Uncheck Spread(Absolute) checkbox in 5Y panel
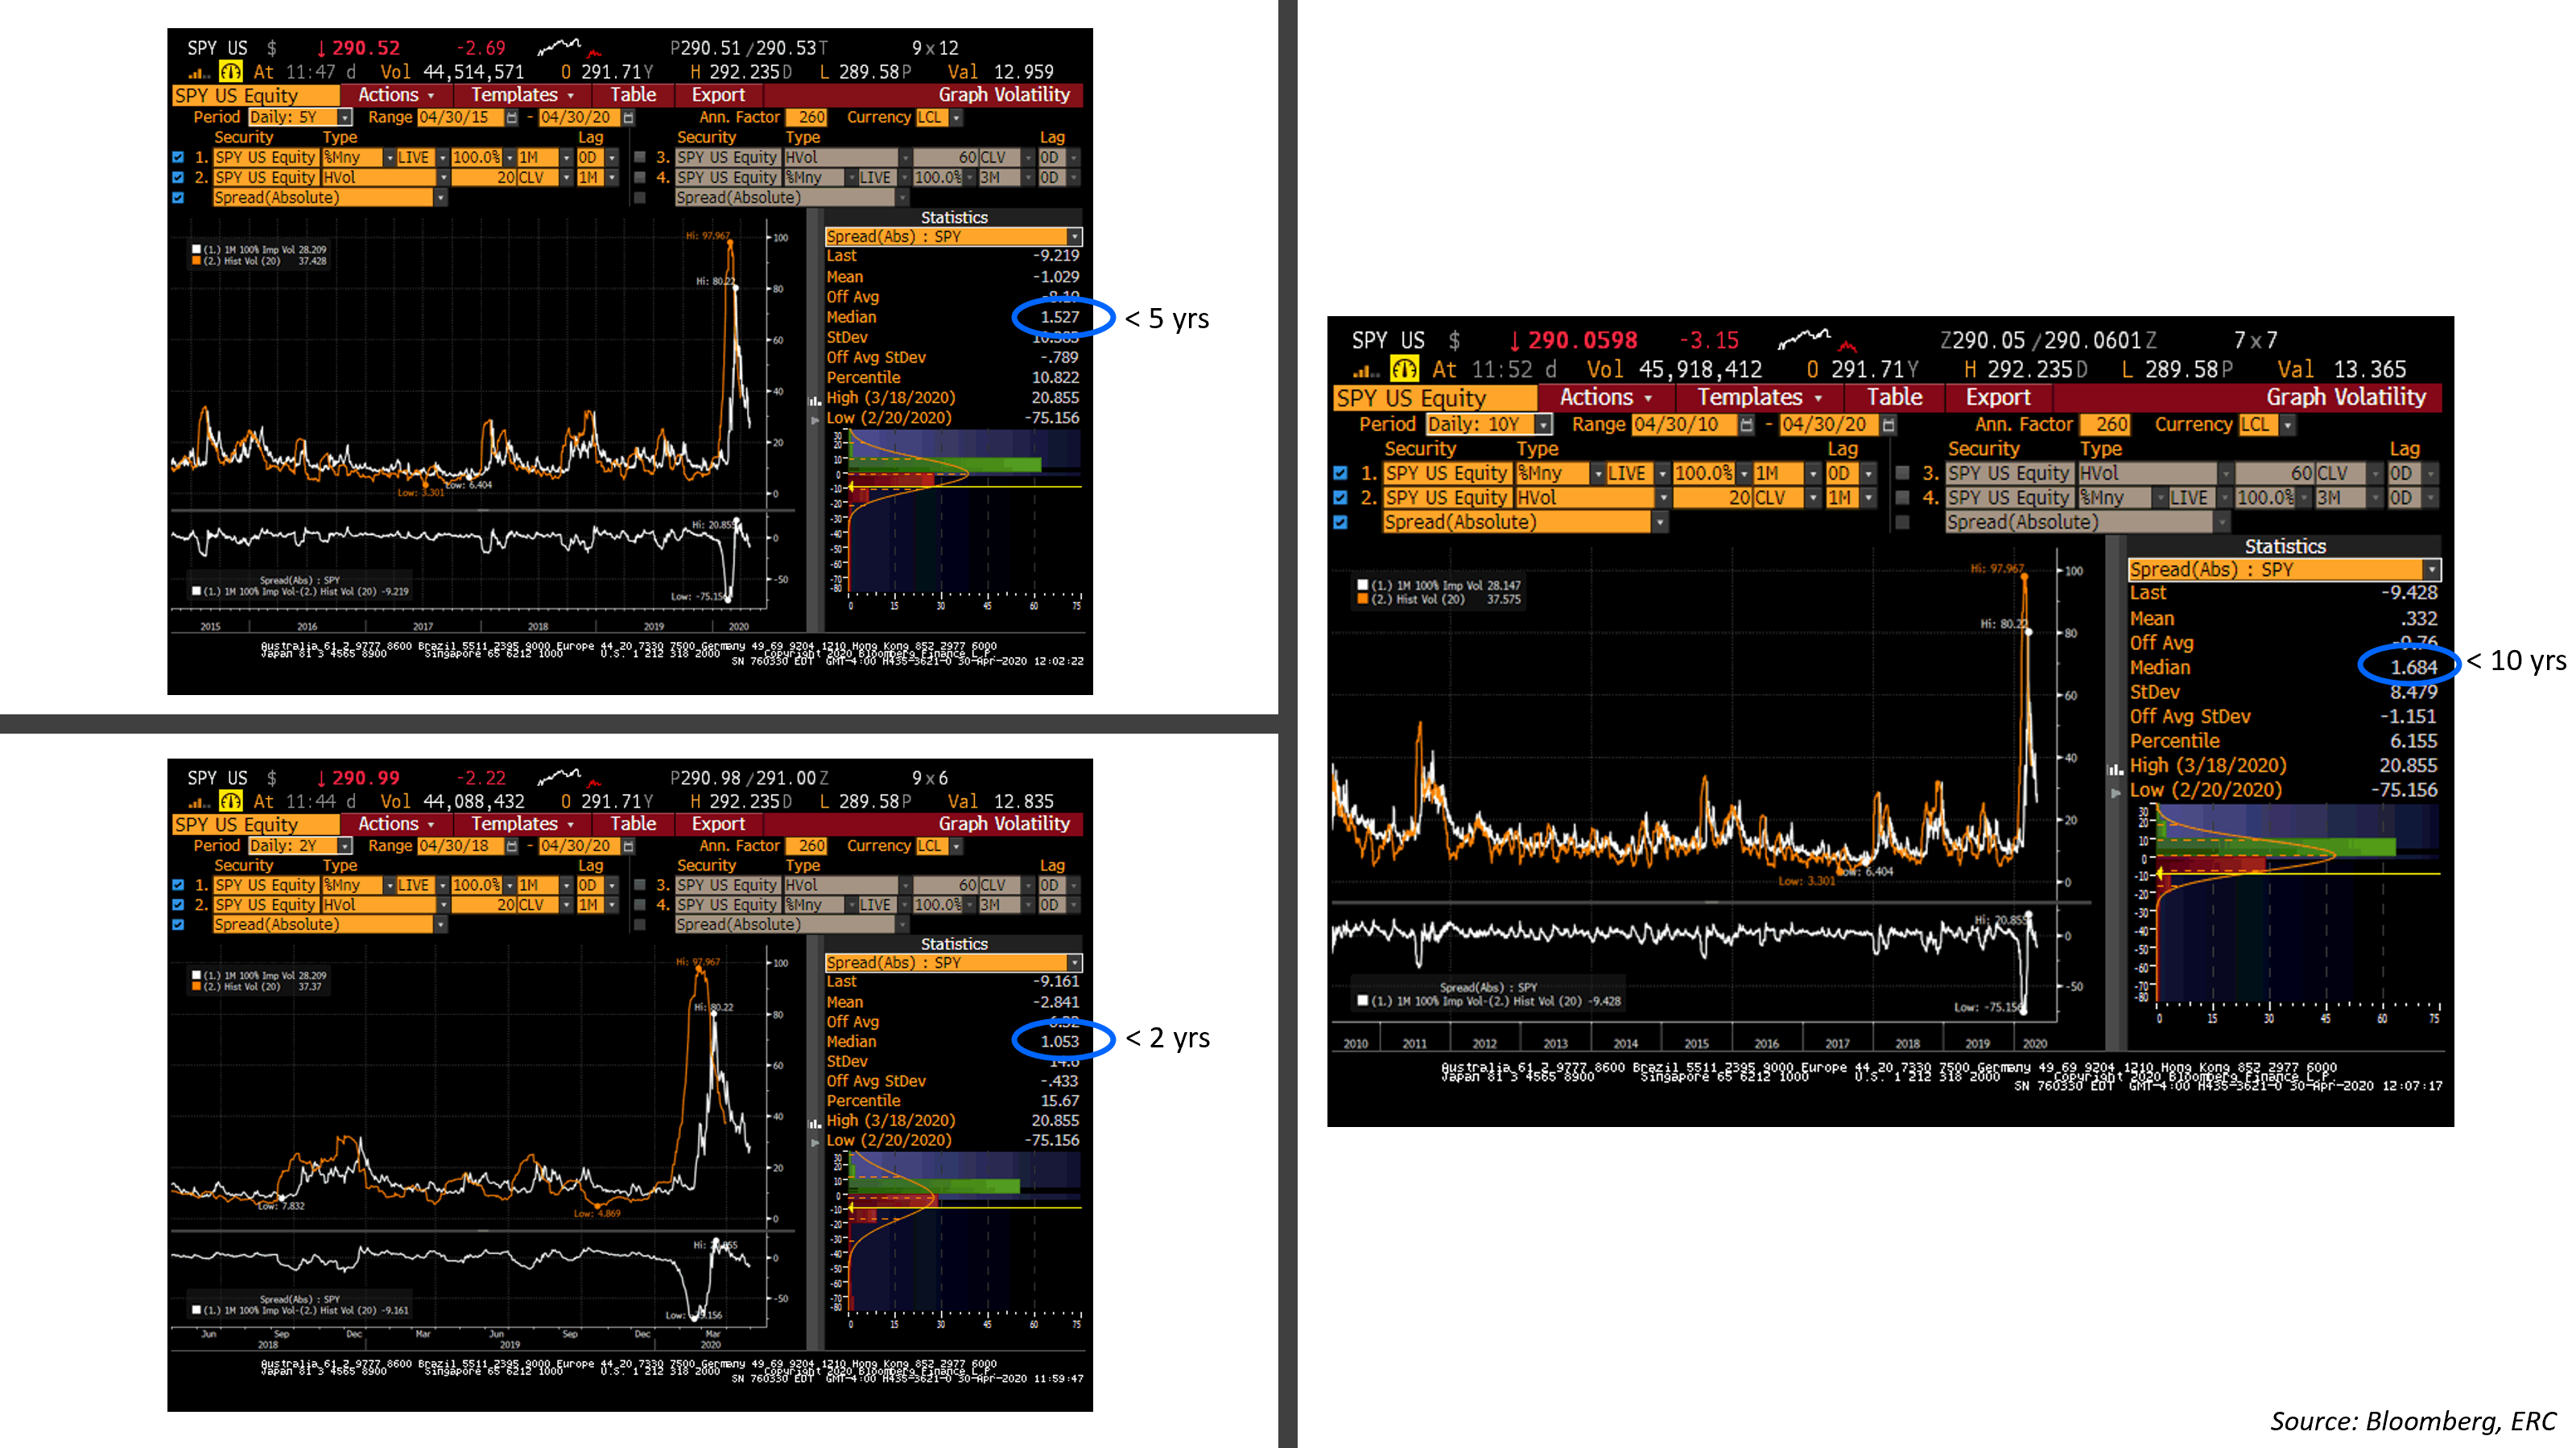The width and height of the screenshot is (2576, 1448). tap(178, 198)
